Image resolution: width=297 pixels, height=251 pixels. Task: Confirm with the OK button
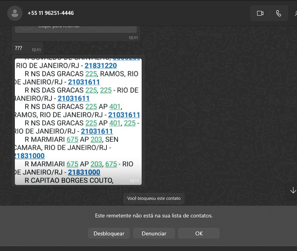199,233
